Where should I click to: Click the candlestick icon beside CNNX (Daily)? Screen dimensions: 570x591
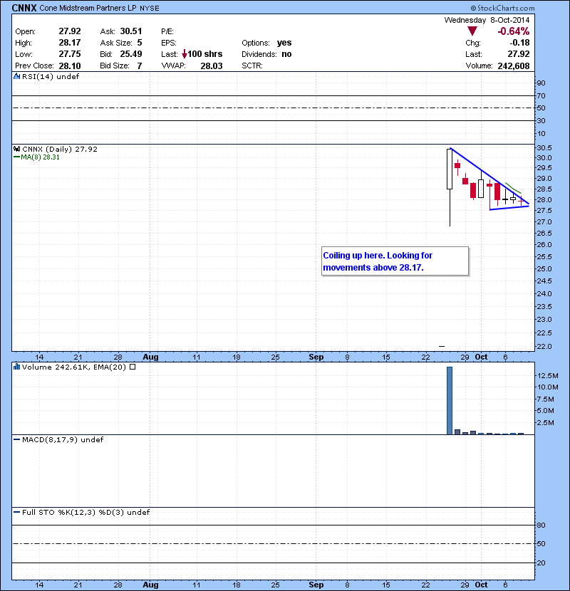tap(16, 149)
